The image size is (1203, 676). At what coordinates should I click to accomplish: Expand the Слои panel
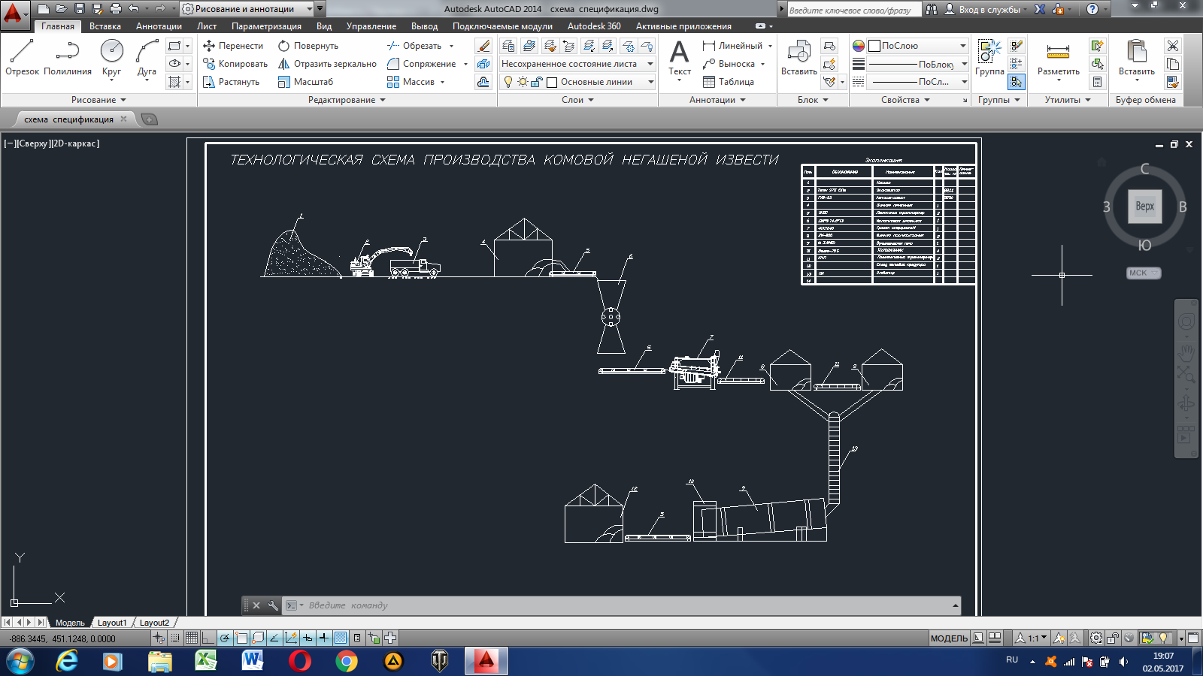point(577,100)
